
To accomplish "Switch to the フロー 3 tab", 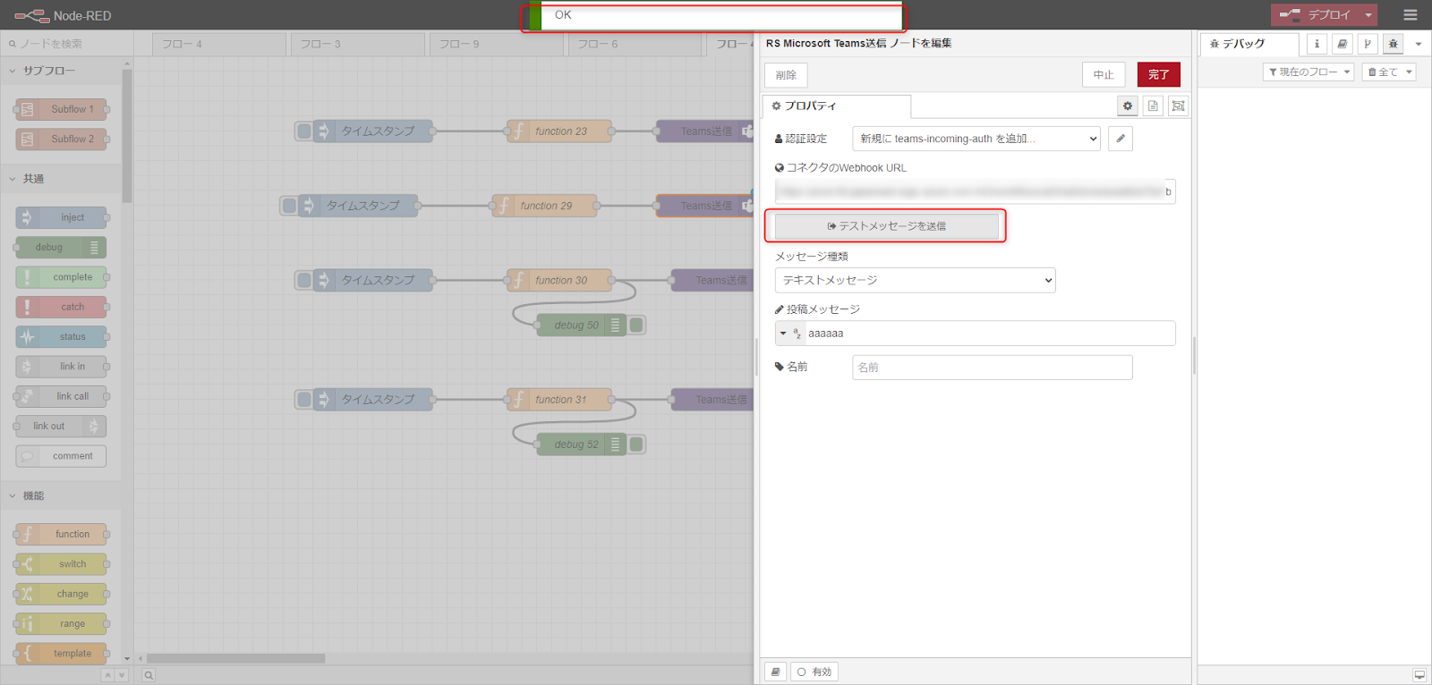I will [x=358, y=44].
